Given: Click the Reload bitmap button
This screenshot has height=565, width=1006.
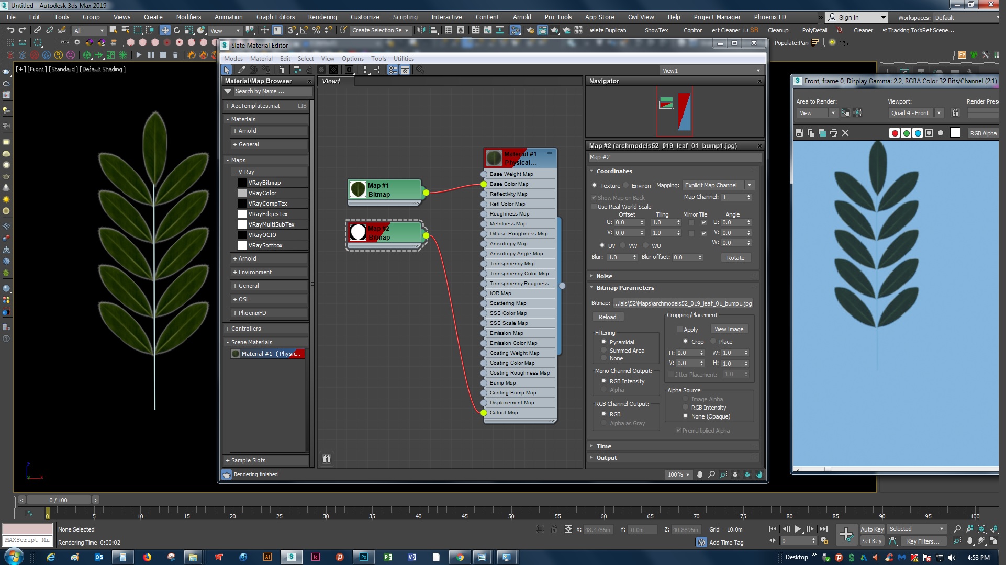Looking at the screenshot, I should (x=607, y=317).
